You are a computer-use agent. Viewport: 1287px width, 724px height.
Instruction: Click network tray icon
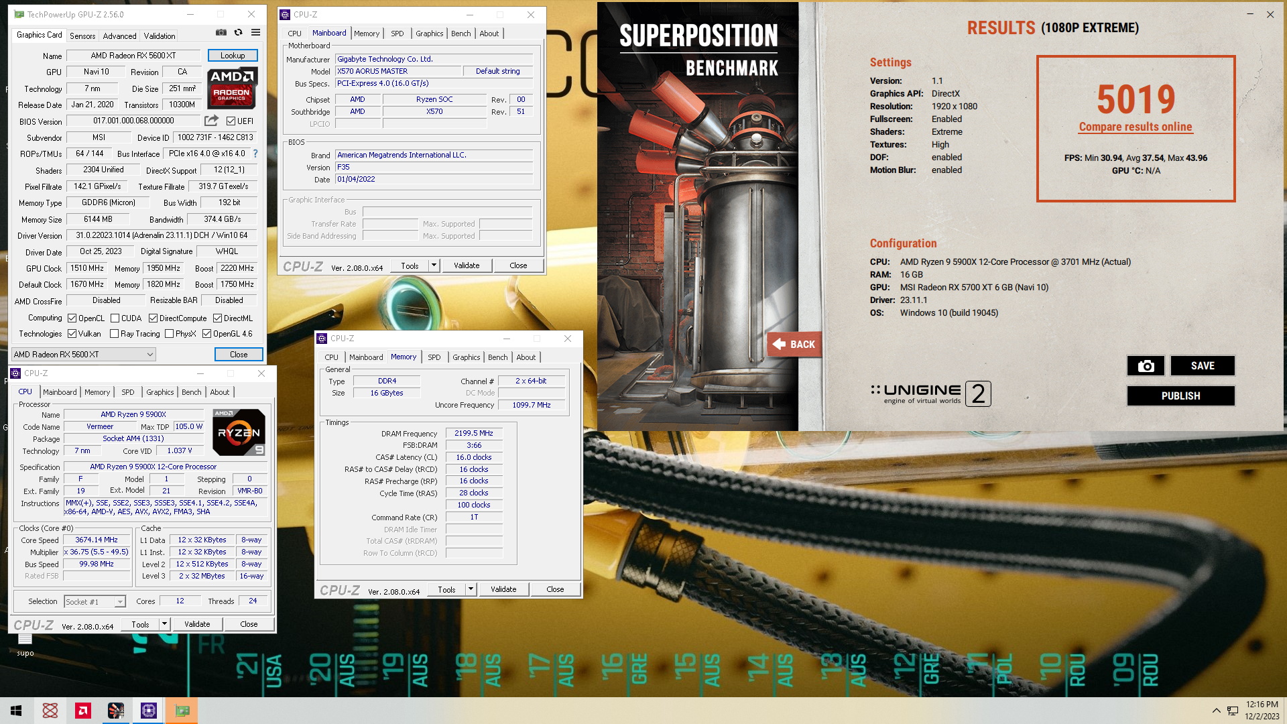[1232, 711]
